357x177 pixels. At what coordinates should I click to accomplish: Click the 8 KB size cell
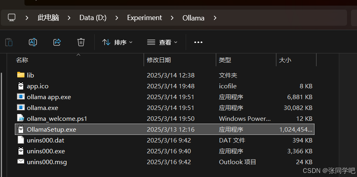click(x=306, y=86)
